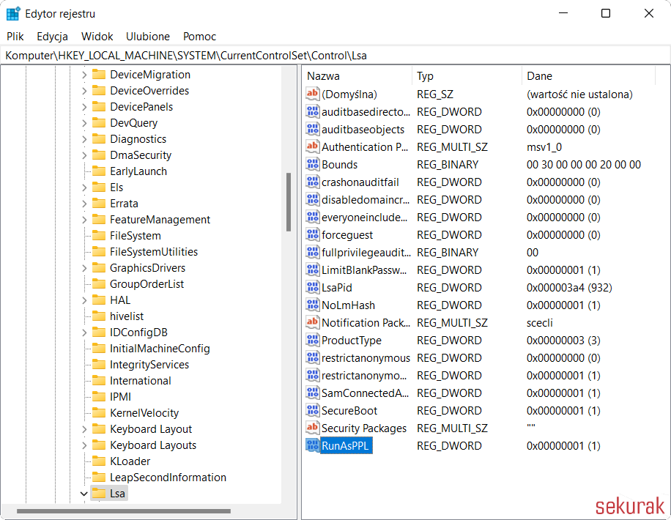Click the IPMI folder icon
This screenshot has width=671, height=520.
click(x=99, y=396)
